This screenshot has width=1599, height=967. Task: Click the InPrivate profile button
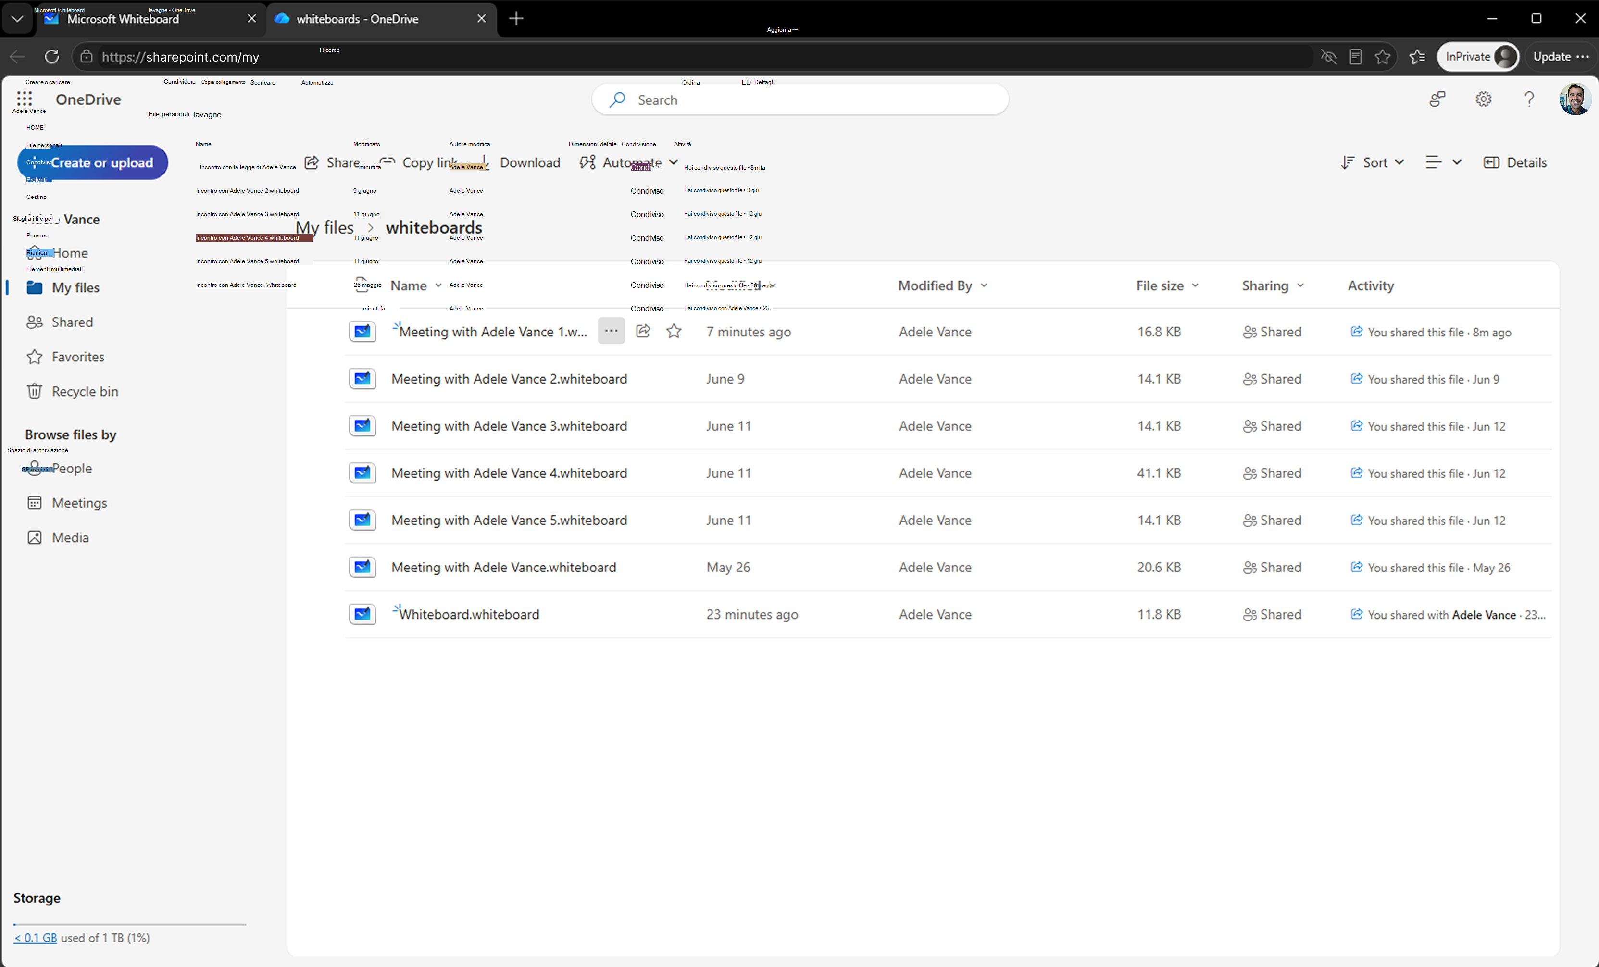point(1478,56)
